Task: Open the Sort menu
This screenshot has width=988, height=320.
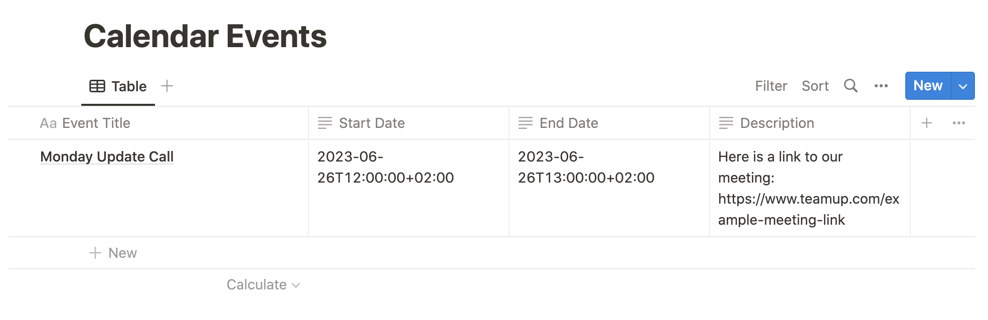Action: [x=815, y=86]
